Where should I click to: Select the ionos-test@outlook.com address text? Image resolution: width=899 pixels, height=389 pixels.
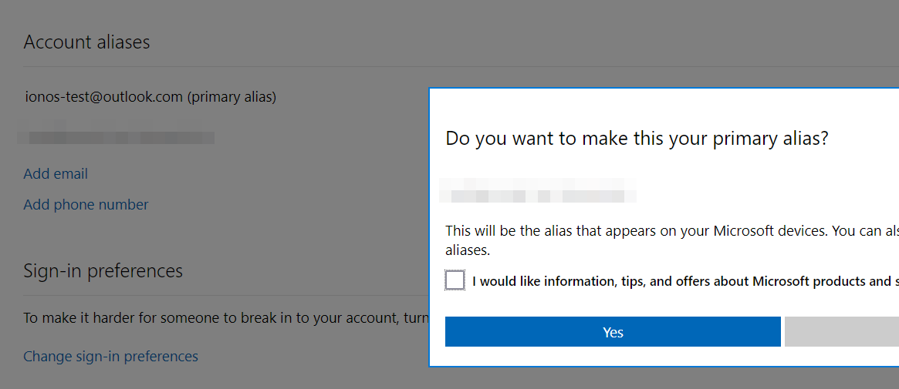point(103,97)
